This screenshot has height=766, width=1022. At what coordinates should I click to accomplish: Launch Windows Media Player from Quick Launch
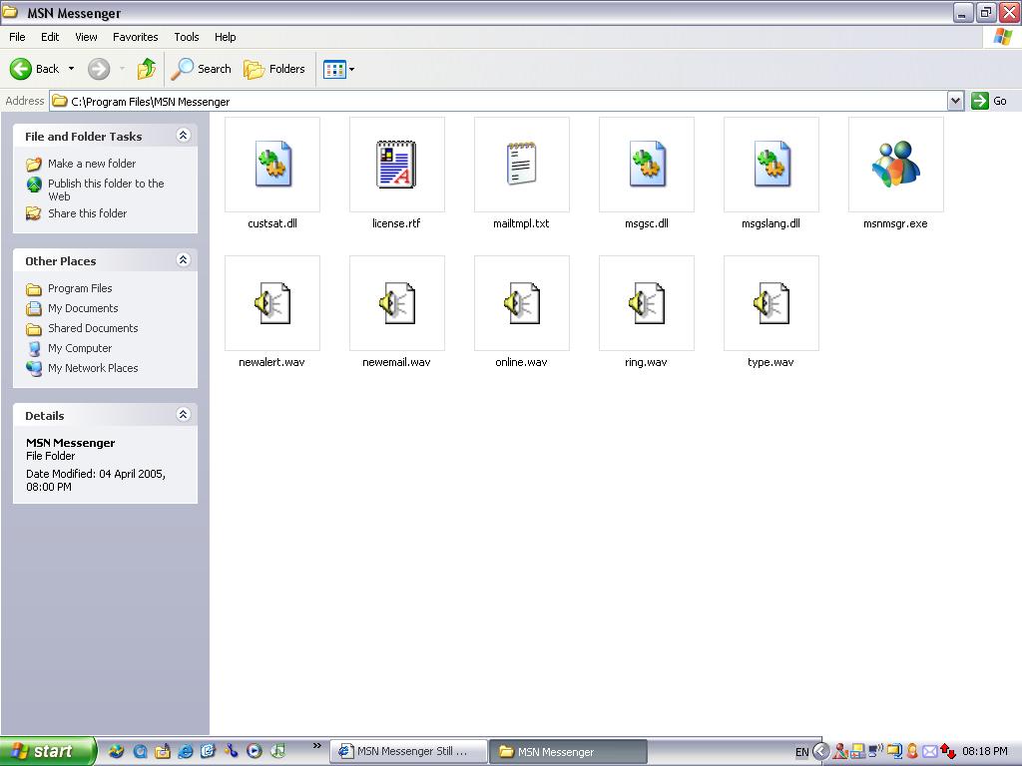point(255,751)
